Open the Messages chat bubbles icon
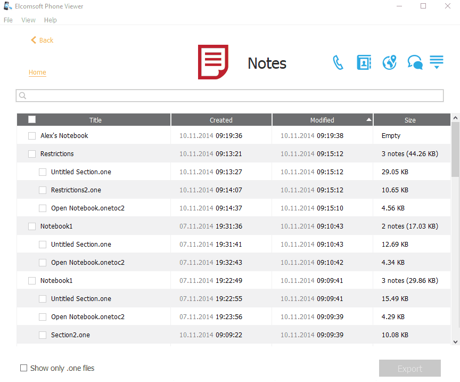 pyautogui.click(x=415, y=63)
